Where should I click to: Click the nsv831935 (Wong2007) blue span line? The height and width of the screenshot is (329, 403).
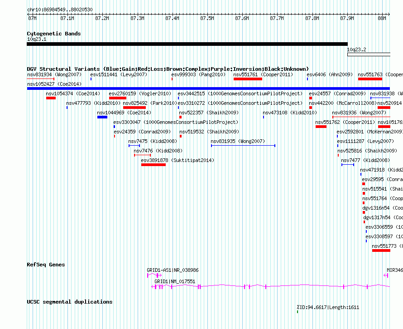click(243, 146)
